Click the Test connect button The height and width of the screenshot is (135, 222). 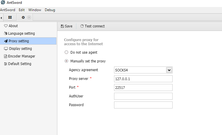pos(92,26)
